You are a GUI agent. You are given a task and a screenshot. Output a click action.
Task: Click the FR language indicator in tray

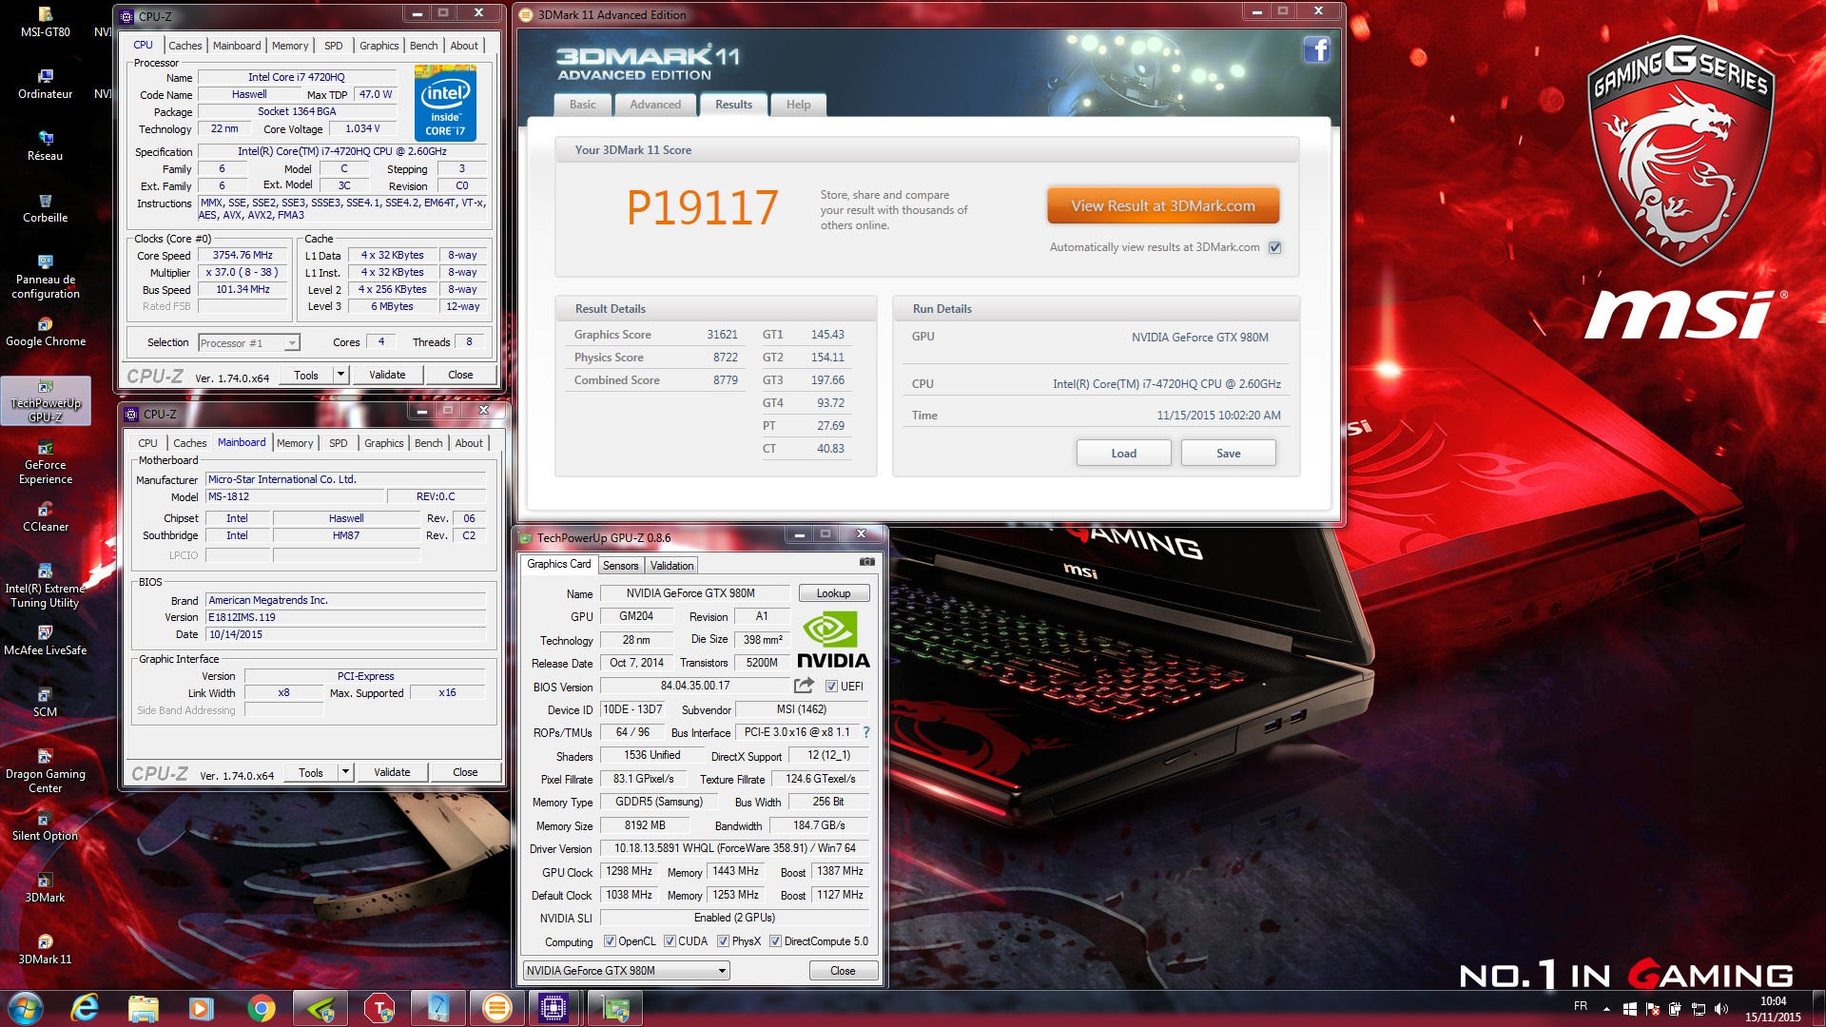tap(1581, 1006)
